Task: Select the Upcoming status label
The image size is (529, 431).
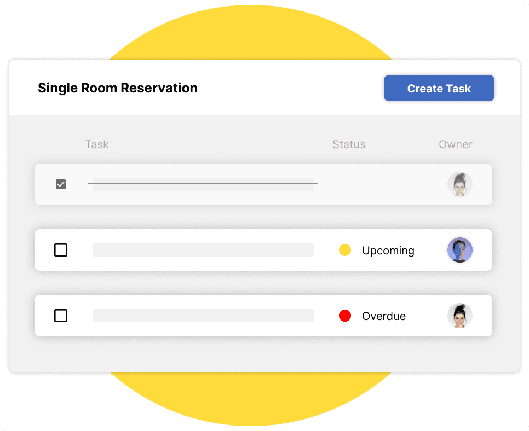Action: click(x=388, y=251)
